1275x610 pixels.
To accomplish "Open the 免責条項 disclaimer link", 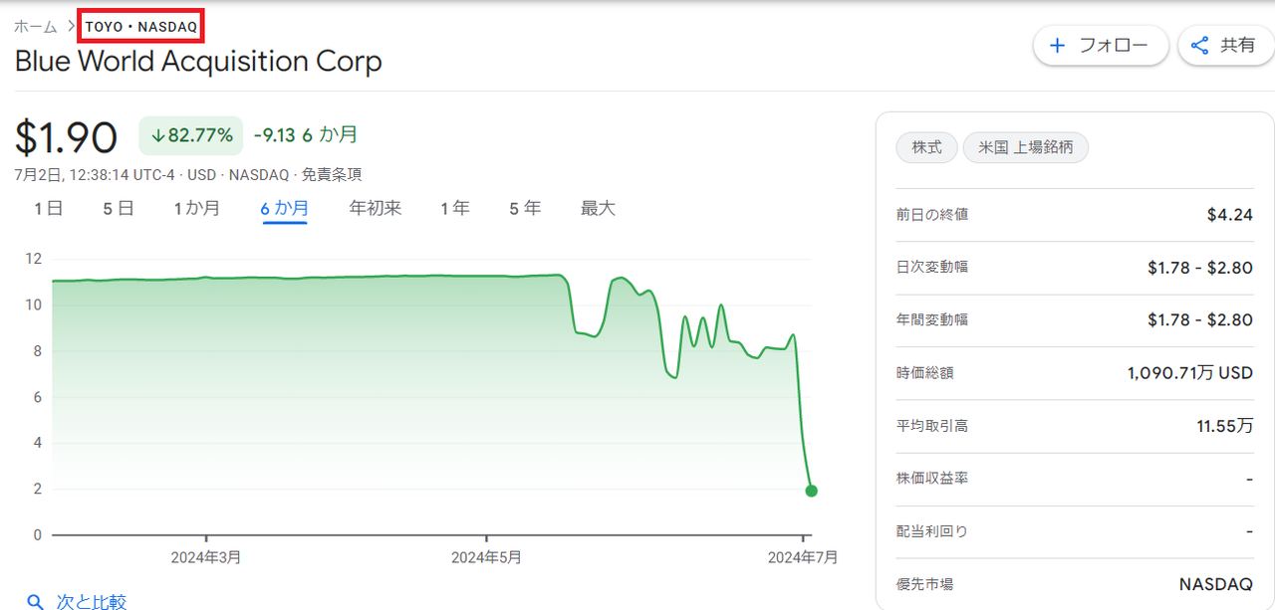I will (x=331, y=174).
